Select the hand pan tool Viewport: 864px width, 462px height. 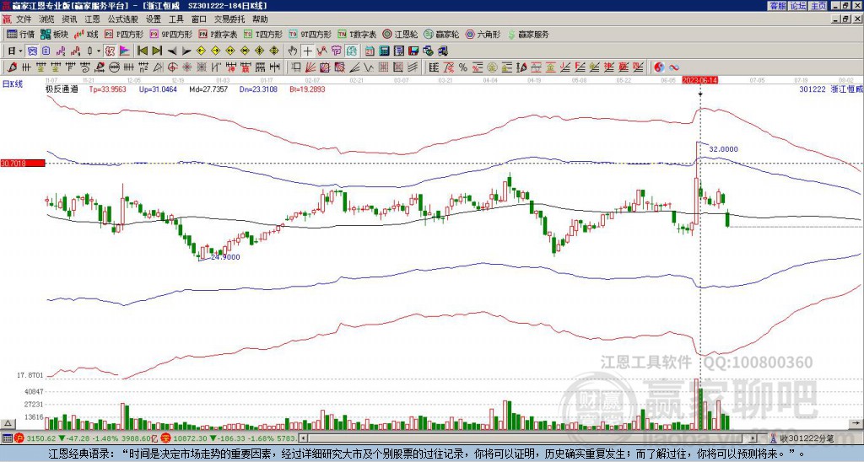click(292, 51)
